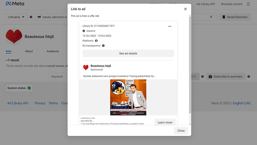Open Ad Library API in top navigation
The height and width of the screenshot is (145, 257).
pos(206,4)
